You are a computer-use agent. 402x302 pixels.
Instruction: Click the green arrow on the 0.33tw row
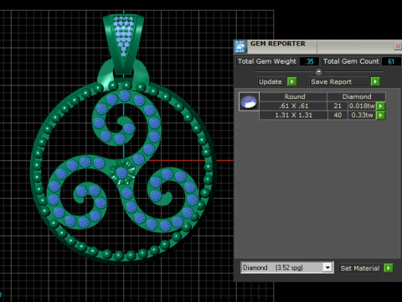[380, 115]
